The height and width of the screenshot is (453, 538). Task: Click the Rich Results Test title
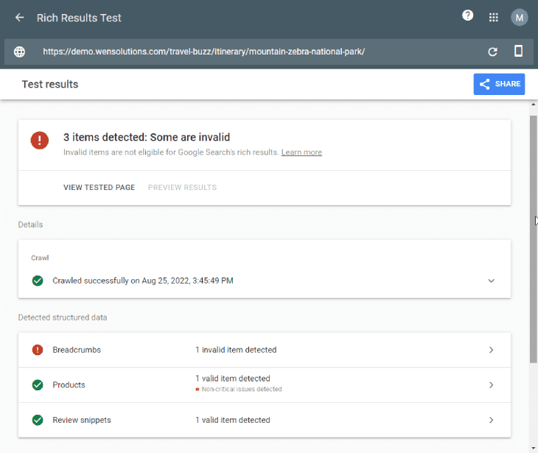pos(79,18)
